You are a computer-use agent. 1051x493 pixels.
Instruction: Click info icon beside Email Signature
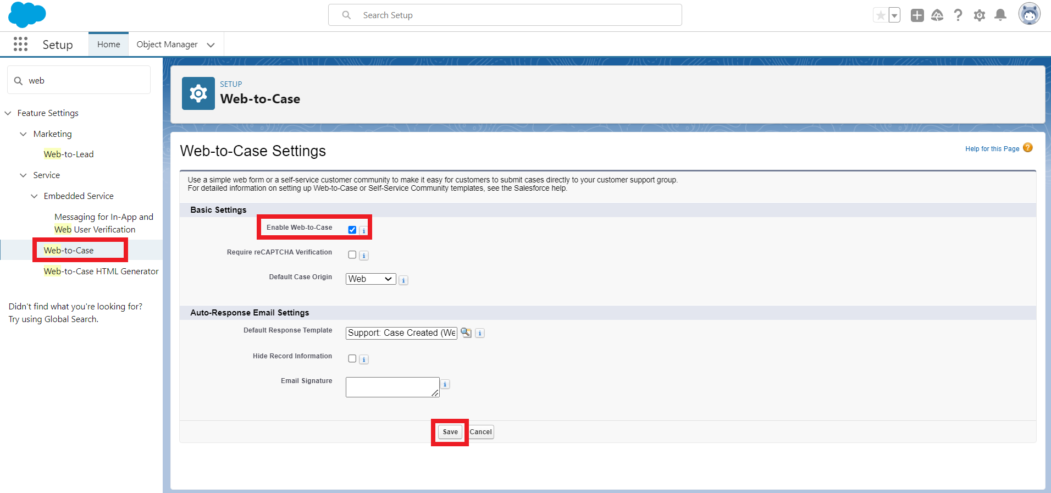coord(445,384)
